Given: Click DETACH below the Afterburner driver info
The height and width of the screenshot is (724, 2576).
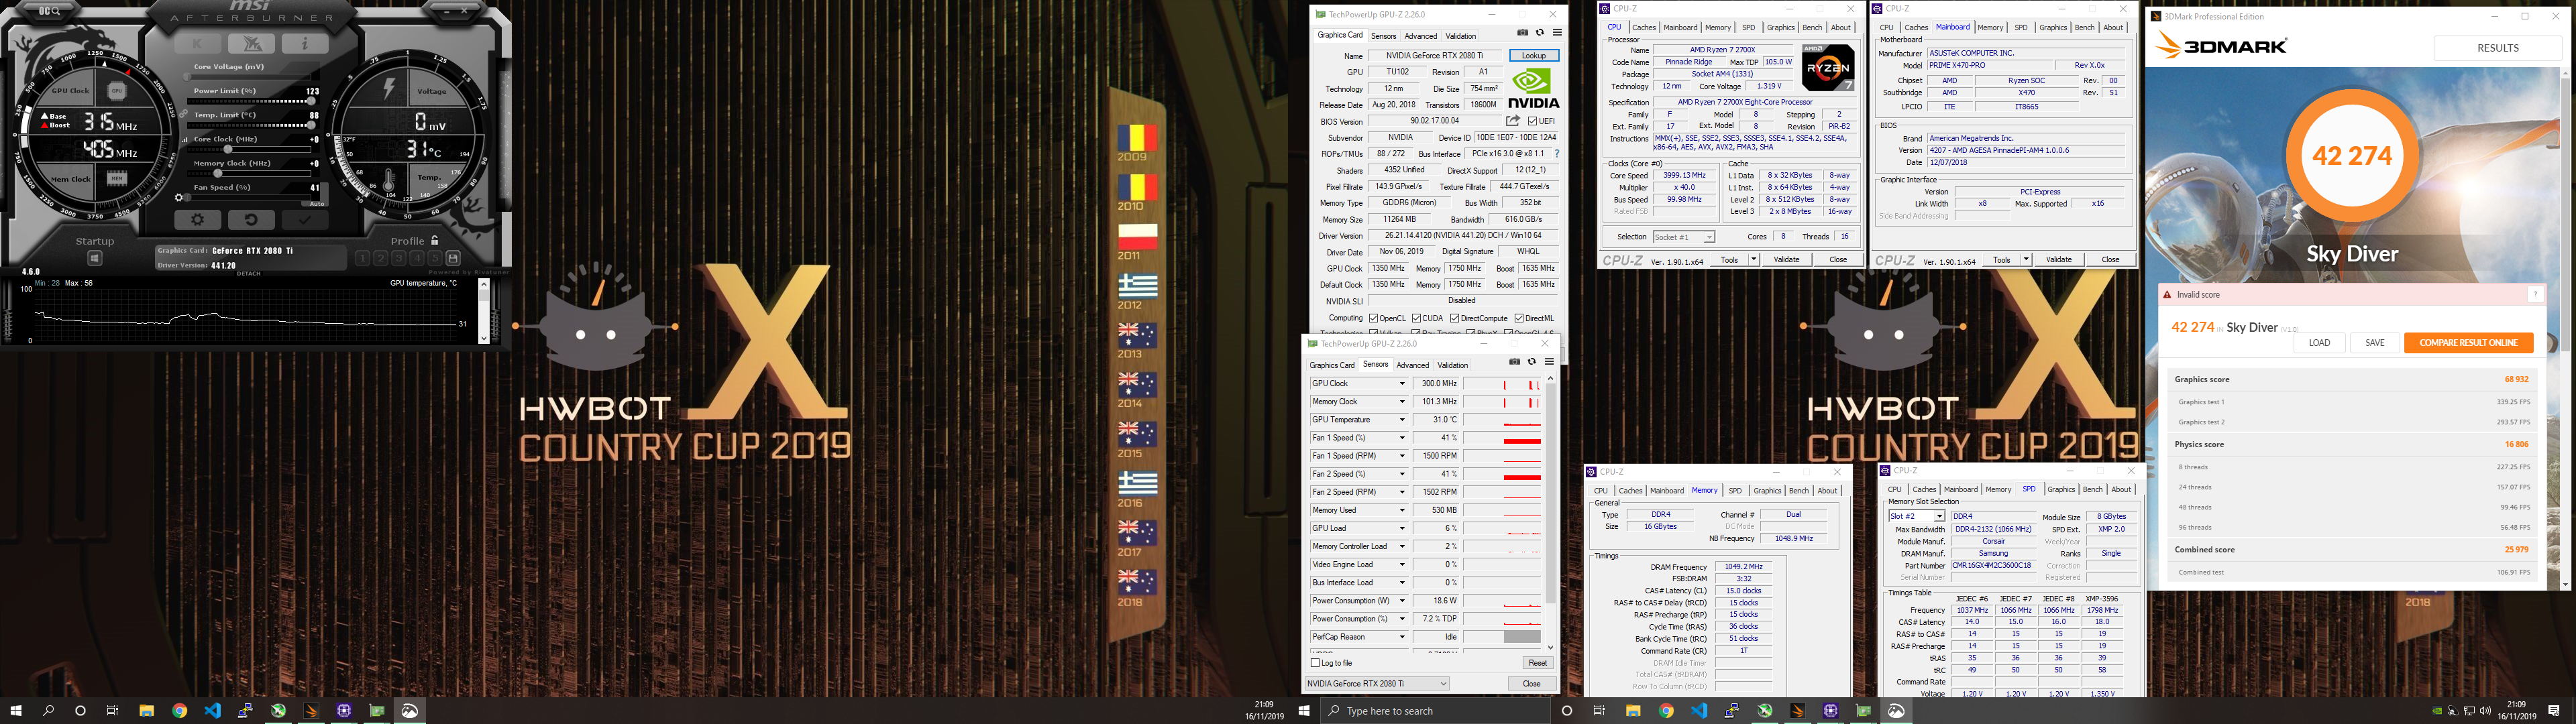Looking at the screenshot, I should (248, 273).
